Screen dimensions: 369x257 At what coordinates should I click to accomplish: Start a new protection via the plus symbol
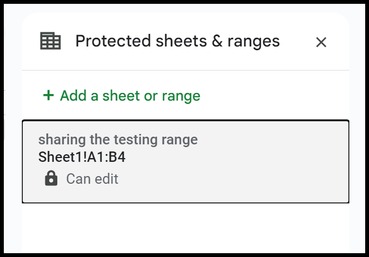49,95
